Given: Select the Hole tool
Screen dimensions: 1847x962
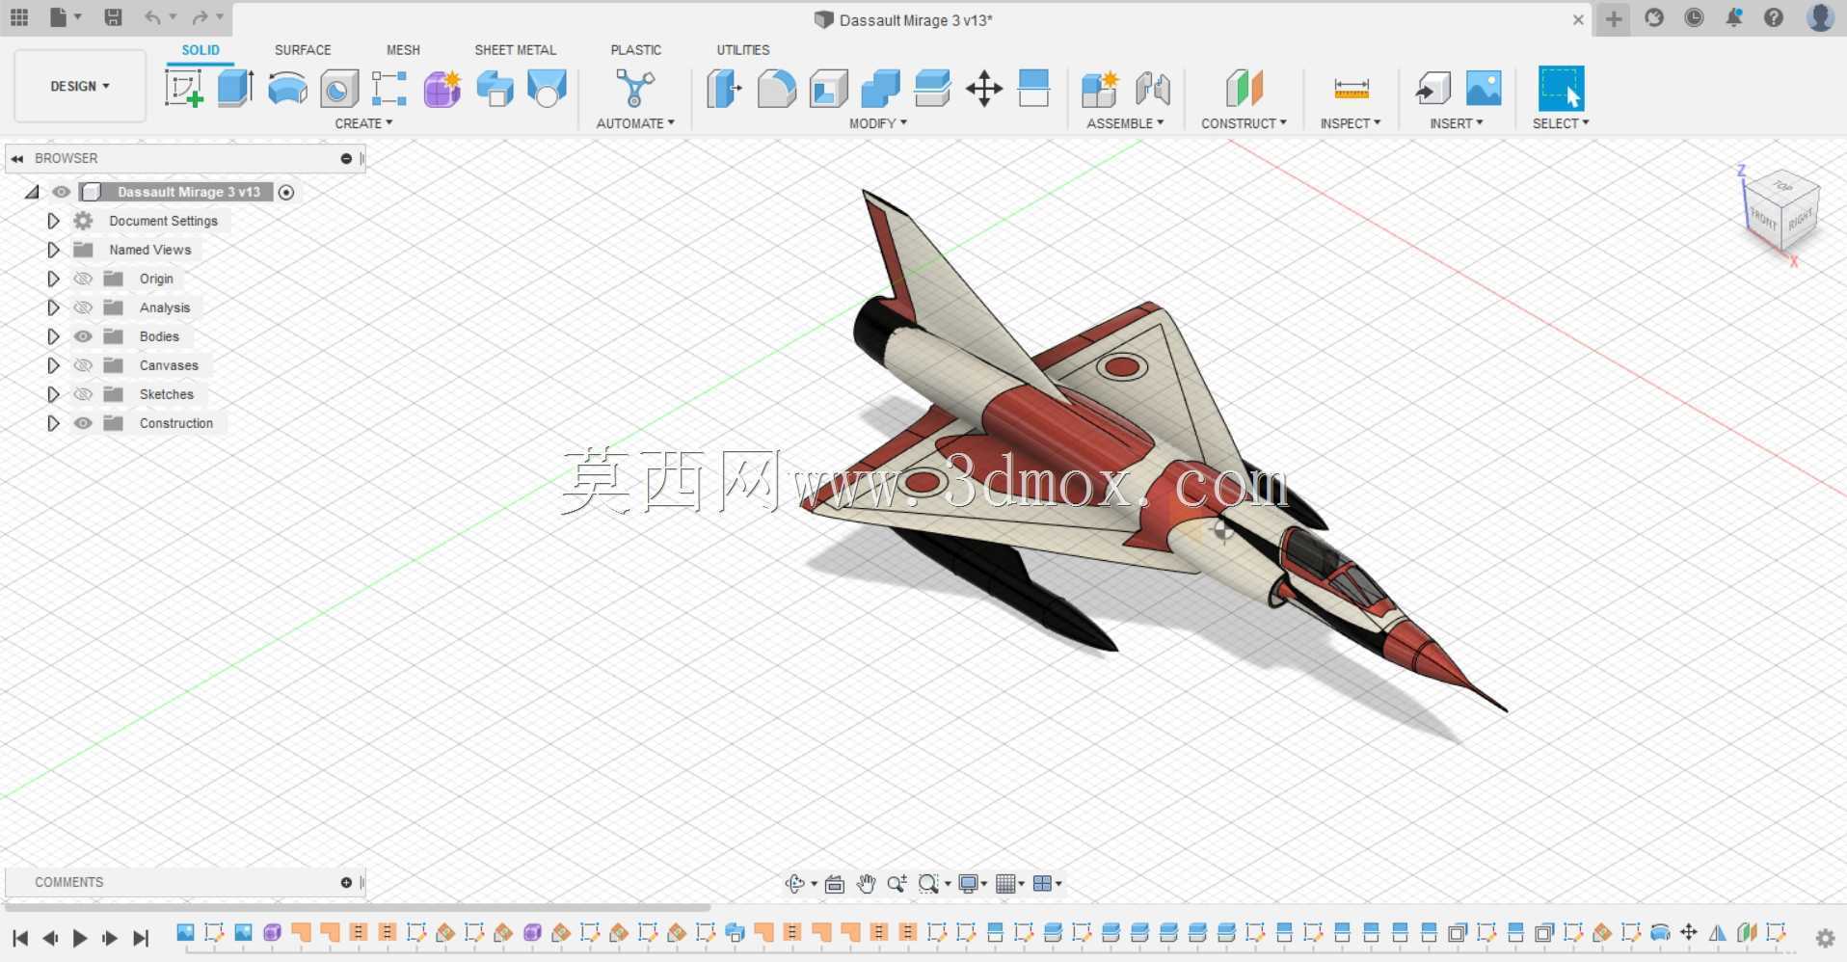Looking at the screenshot, I should (x=339, y=89).
